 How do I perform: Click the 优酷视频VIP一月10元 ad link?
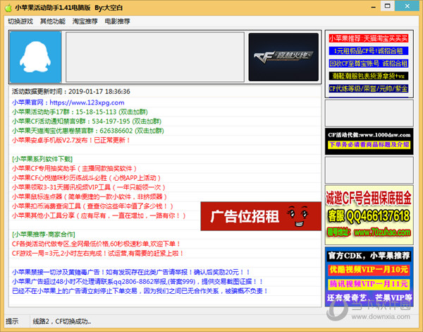point(372,270)
